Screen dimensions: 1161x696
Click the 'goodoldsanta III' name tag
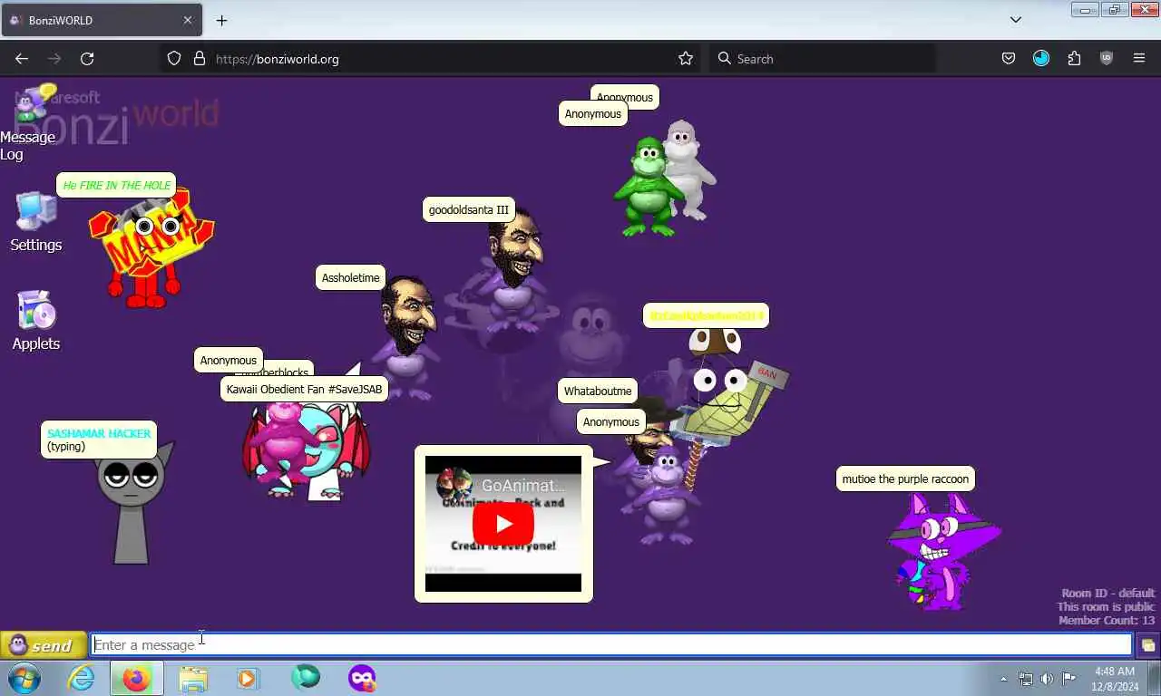point(469,209)
